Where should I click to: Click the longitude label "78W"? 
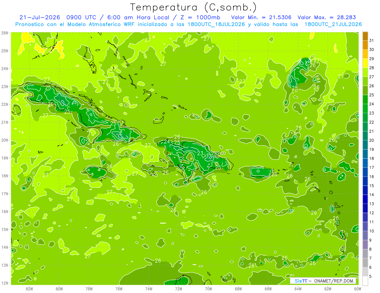click(x=89, y=289)
